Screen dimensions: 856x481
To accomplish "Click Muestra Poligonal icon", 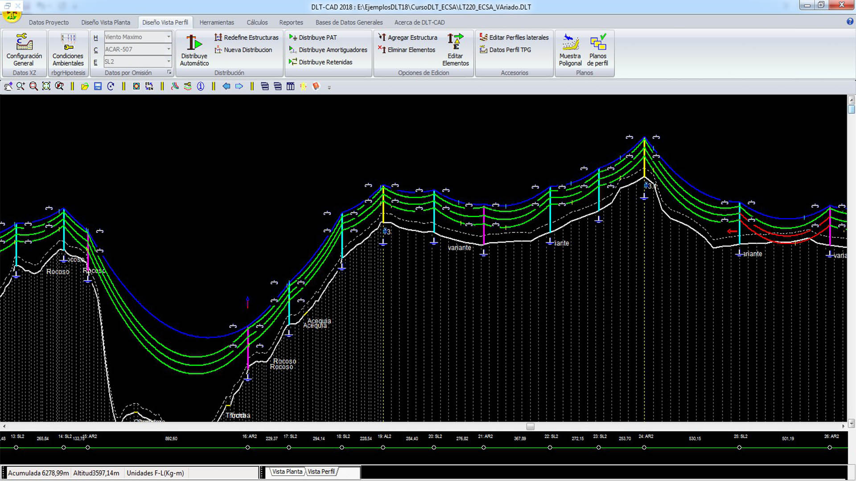I will (570, 43).
